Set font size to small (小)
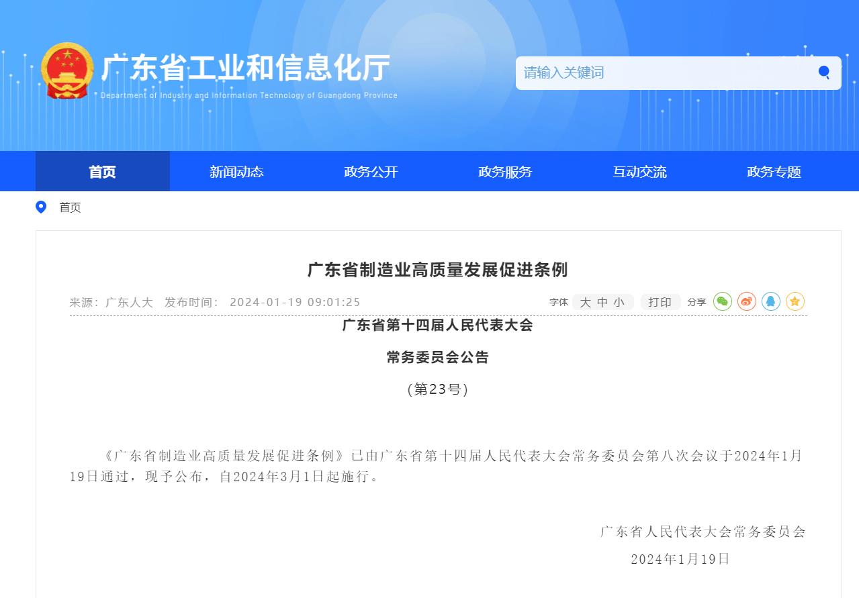This screenshot has width=859, height=598. [x=619, y=303]
